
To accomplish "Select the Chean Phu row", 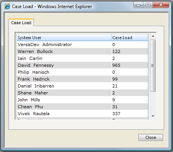I will pos(83,107).
